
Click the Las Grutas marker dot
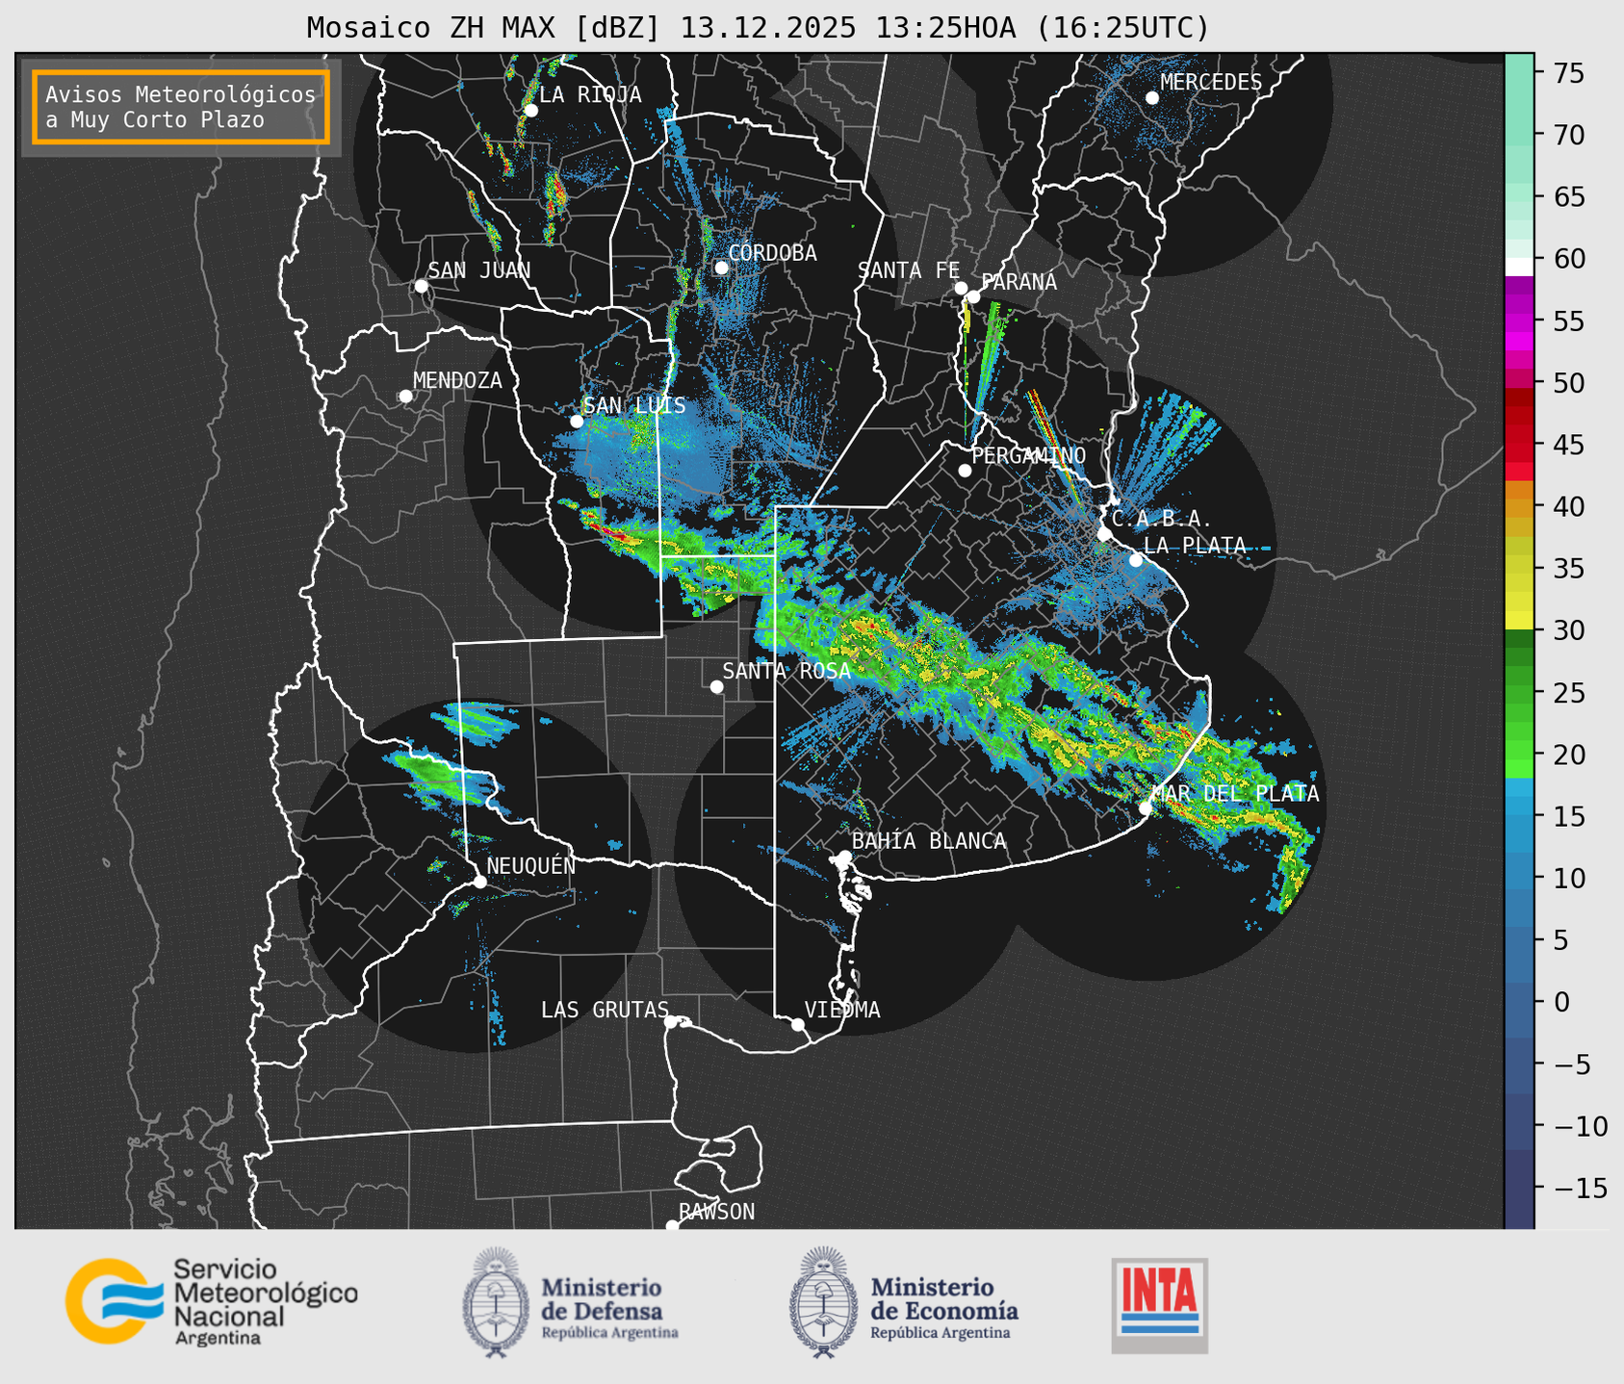671,1021
